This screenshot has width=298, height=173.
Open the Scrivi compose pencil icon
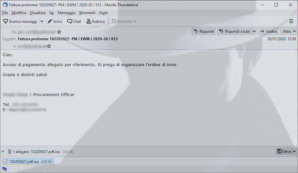click(50, 21)
